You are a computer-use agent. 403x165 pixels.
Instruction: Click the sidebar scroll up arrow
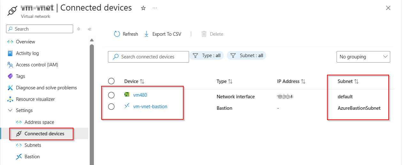coord(92,40)
